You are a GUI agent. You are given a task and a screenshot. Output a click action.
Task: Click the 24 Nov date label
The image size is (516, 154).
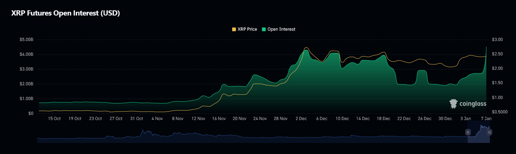[x=260, y=119]
